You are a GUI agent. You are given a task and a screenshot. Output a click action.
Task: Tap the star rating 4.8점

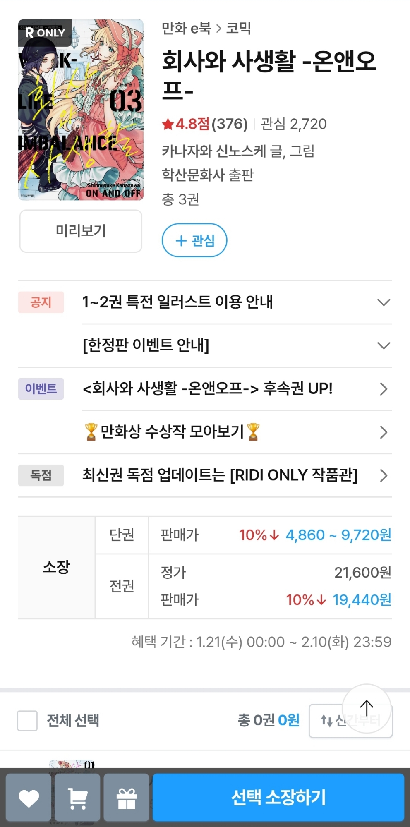[186, 124]
